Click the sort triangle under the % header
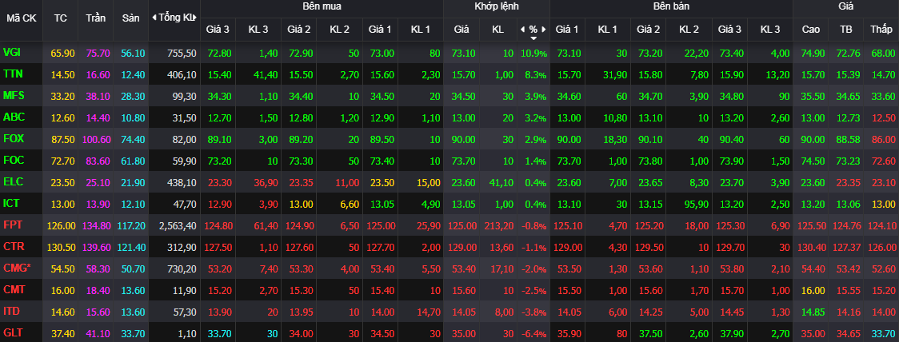Viewport: 899px width, 342px height. [x=533, y=38]
